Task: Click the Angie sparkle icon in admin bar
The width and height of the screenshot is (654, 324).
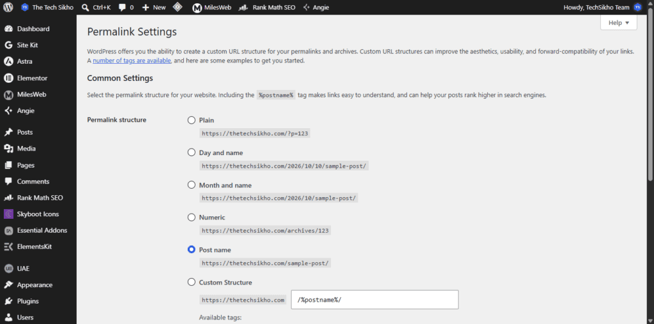Action: (307, 7)
